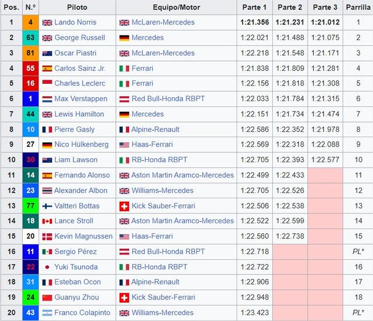
Task: Open McLaren-Mercedes link in Lando Norris row
Action: point(163,22)
